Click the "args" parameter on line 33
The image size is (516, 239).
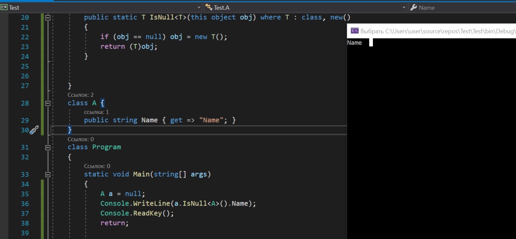[x=199, y=174]
